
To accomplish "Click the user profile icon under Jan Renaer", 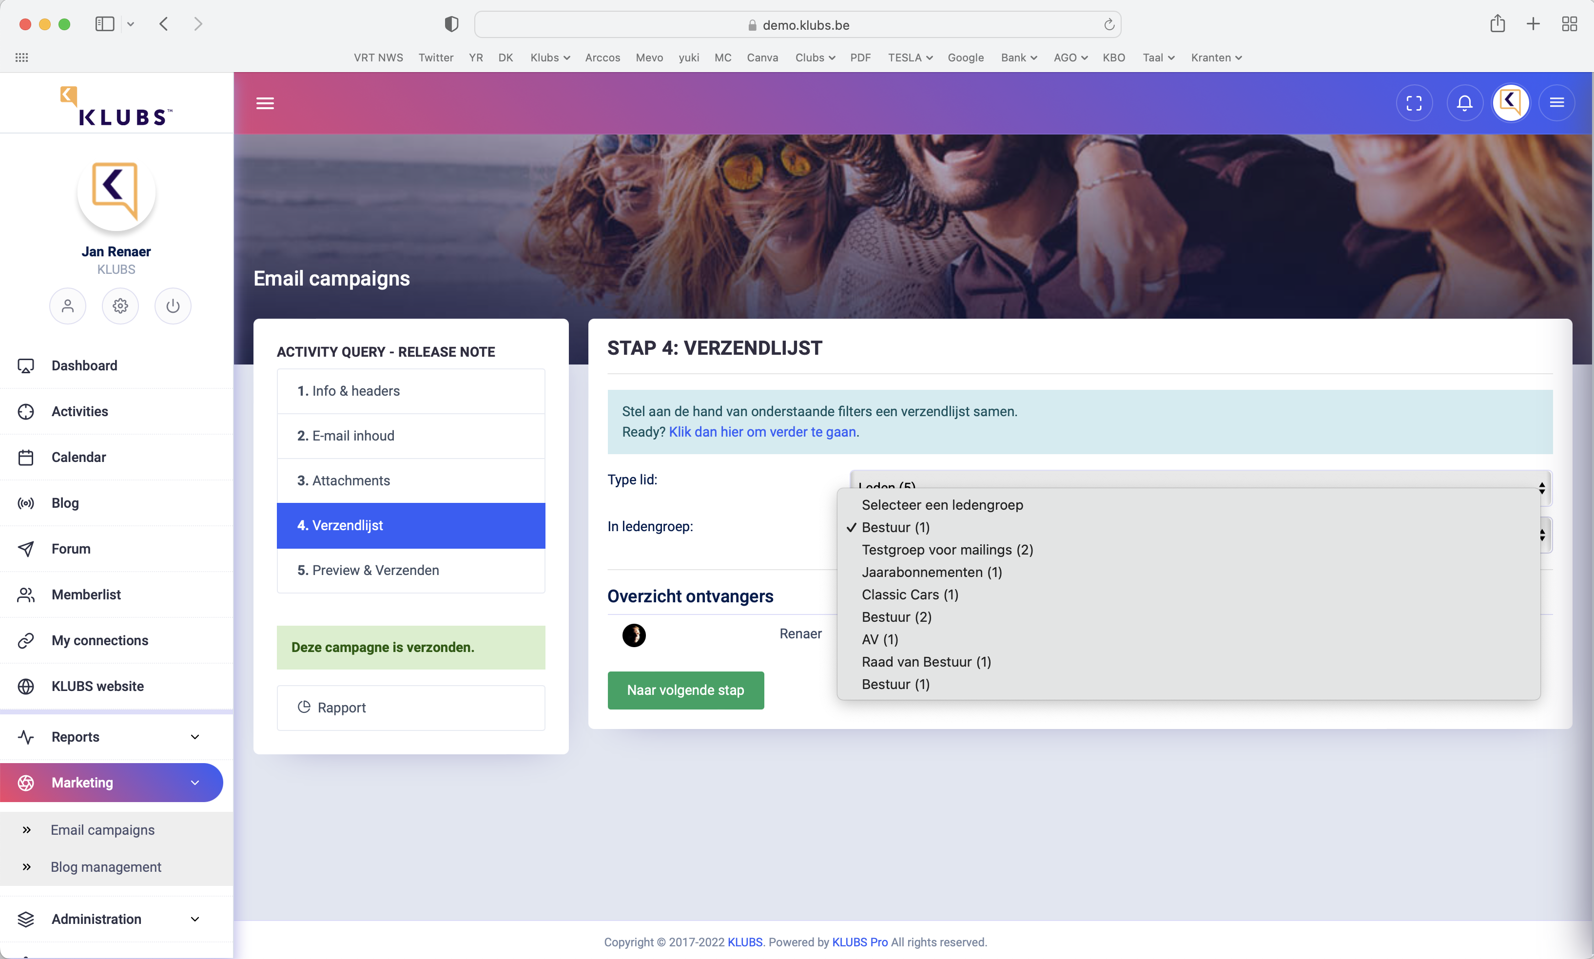I will 68,306.
